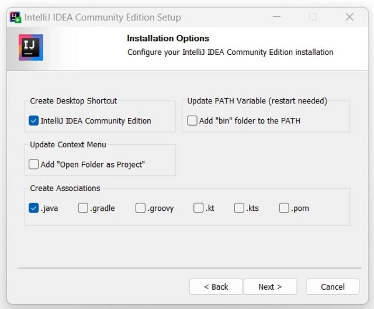The width and height of the screenshot is (374, 309).
Task: Toggle IntelliJ IDEA Community Edition desktop shortcut checkbox
Action: click(33, 121)
